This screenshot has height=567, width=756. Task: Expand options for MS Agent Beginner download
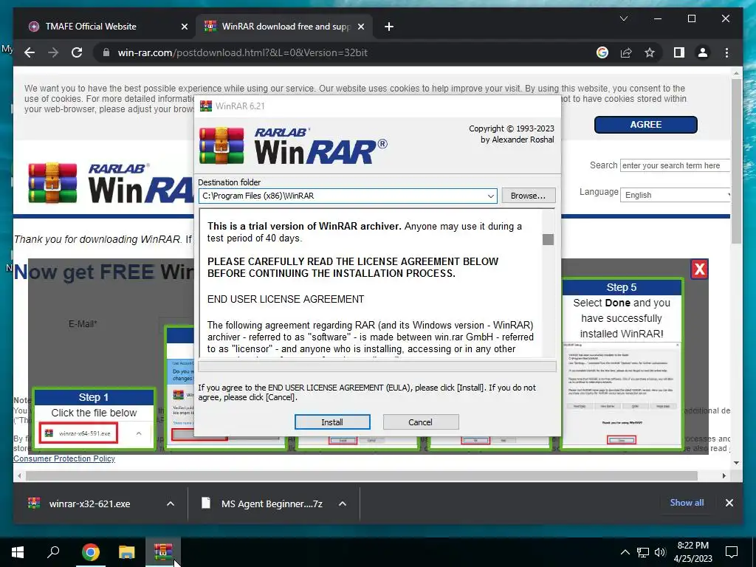tap(343, 504)
